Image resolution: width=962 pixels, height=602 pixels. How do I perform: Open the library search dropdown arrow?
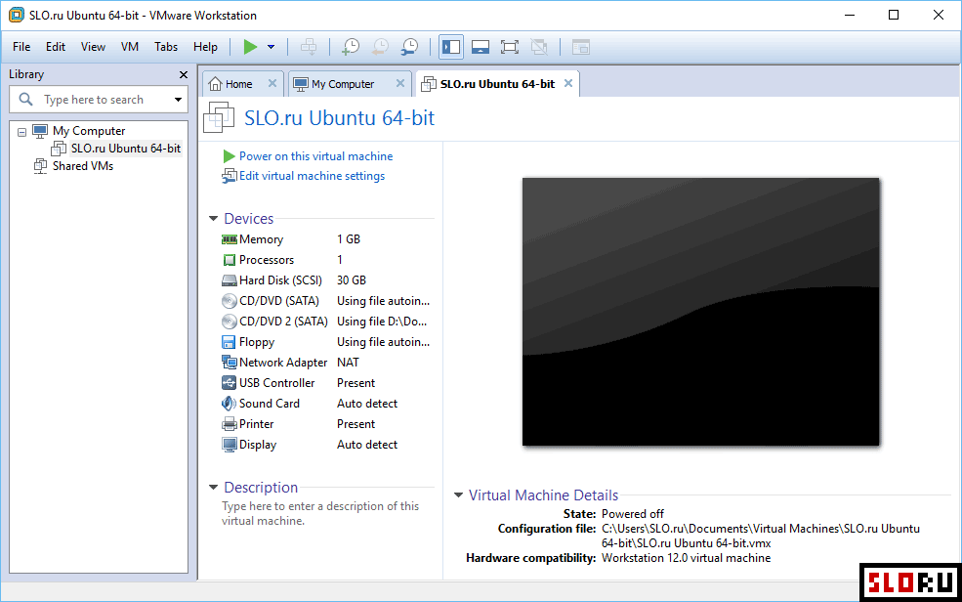tap(178, 100)
